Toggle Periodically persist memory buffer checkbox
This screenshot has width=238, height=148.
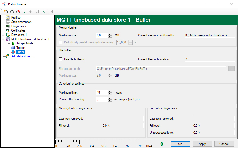(61, 42)
